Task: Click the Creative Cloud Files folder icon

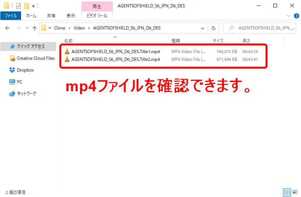Action: click(12, 58)
